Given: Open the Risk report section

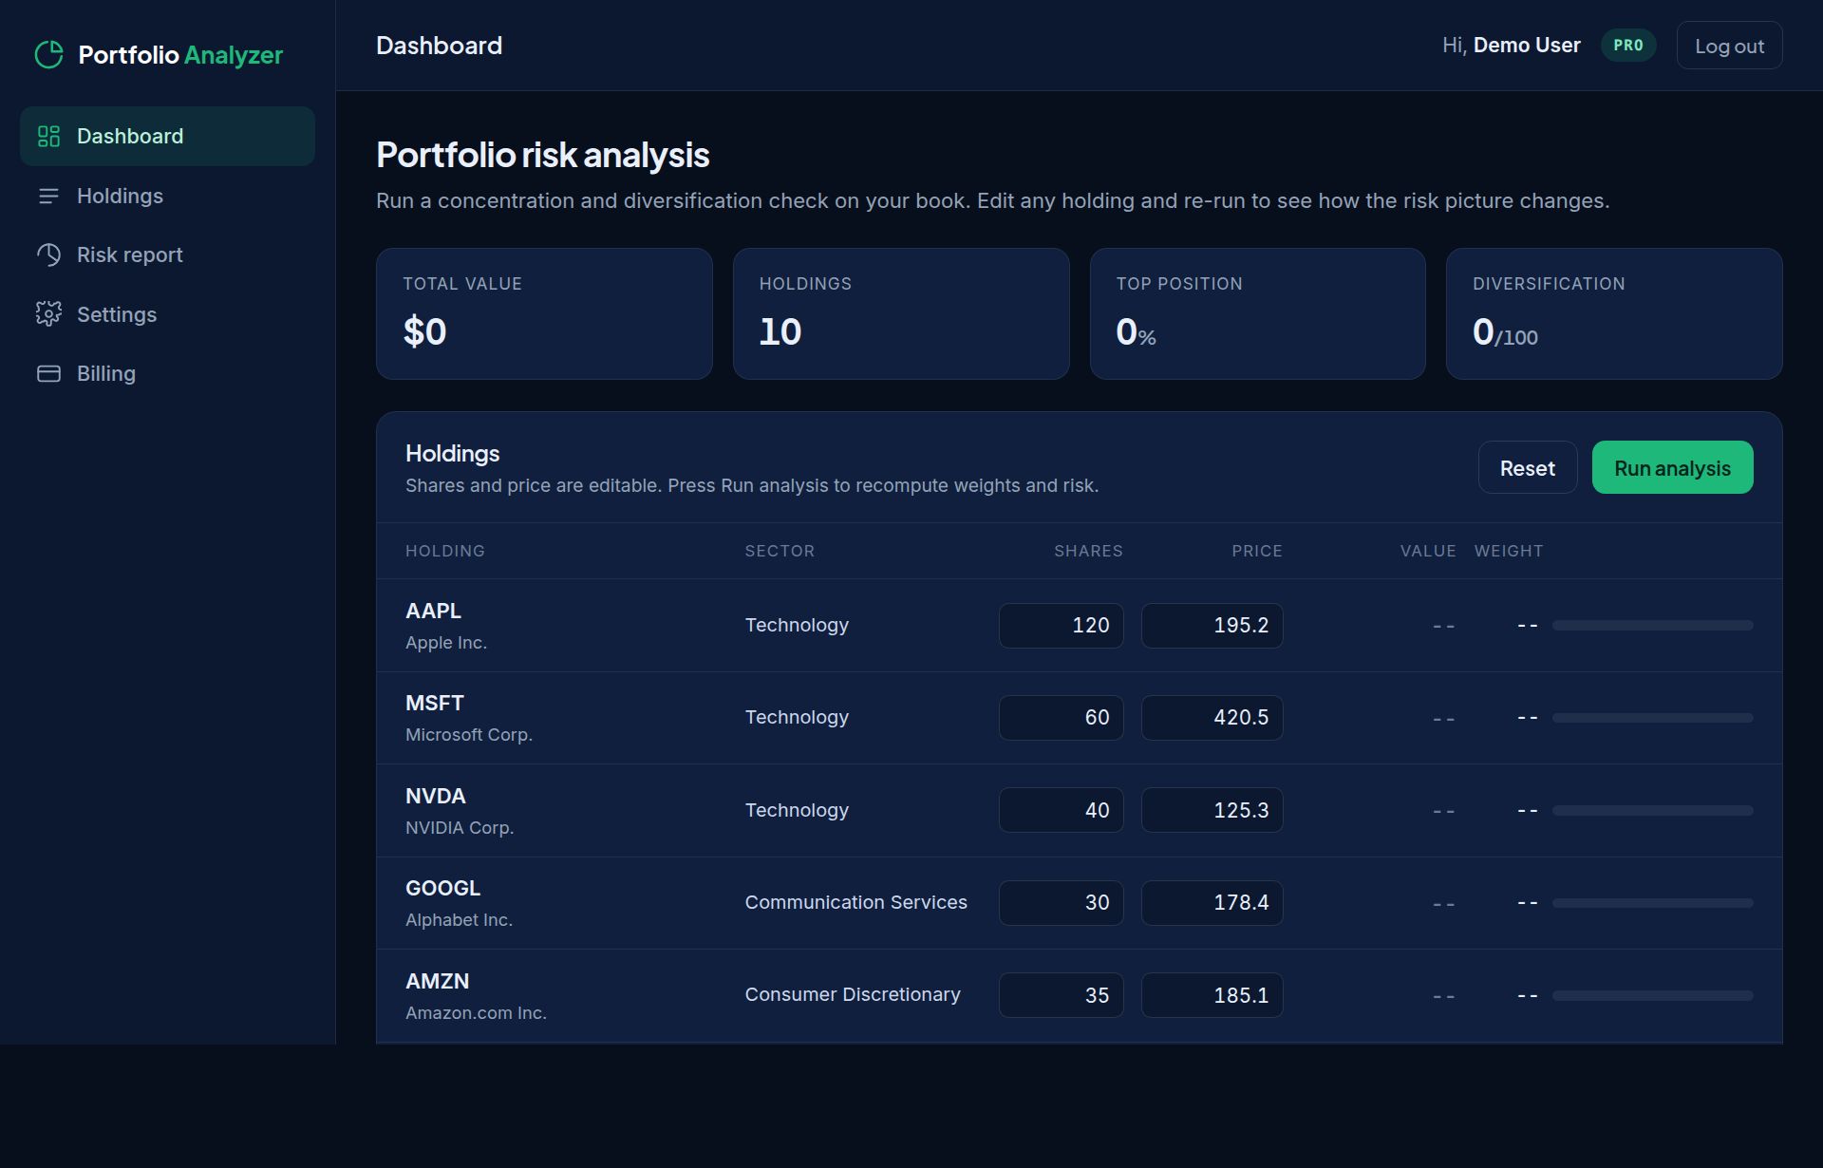Looking at the screenshot, I should coord(167,254).
